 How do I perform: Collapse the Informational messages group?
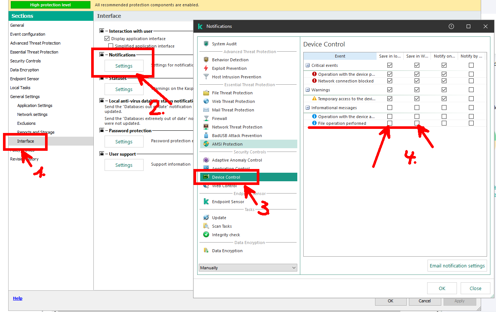click(308, 108)
